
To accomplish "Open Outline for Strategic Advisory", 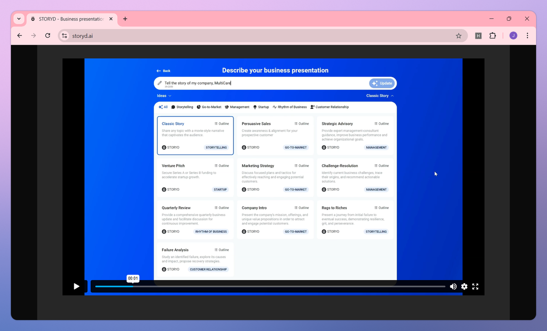I will [x=382, y=124].
